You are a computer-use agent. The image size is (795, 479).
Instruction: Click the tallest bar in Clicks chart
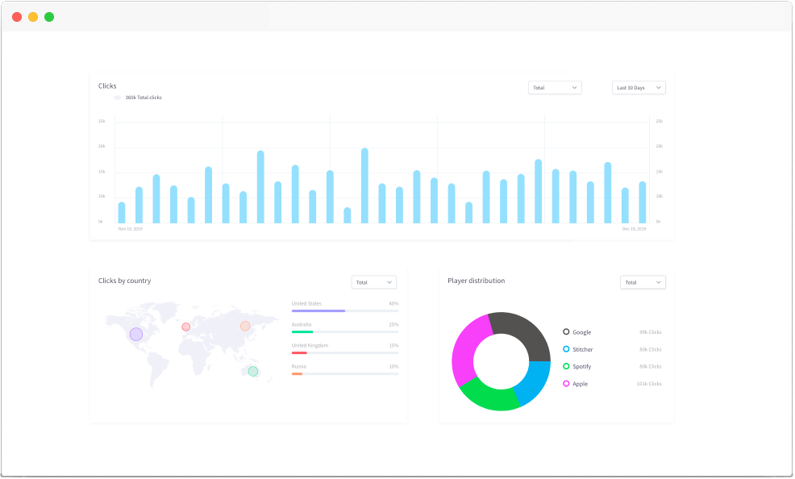(364, 185)
